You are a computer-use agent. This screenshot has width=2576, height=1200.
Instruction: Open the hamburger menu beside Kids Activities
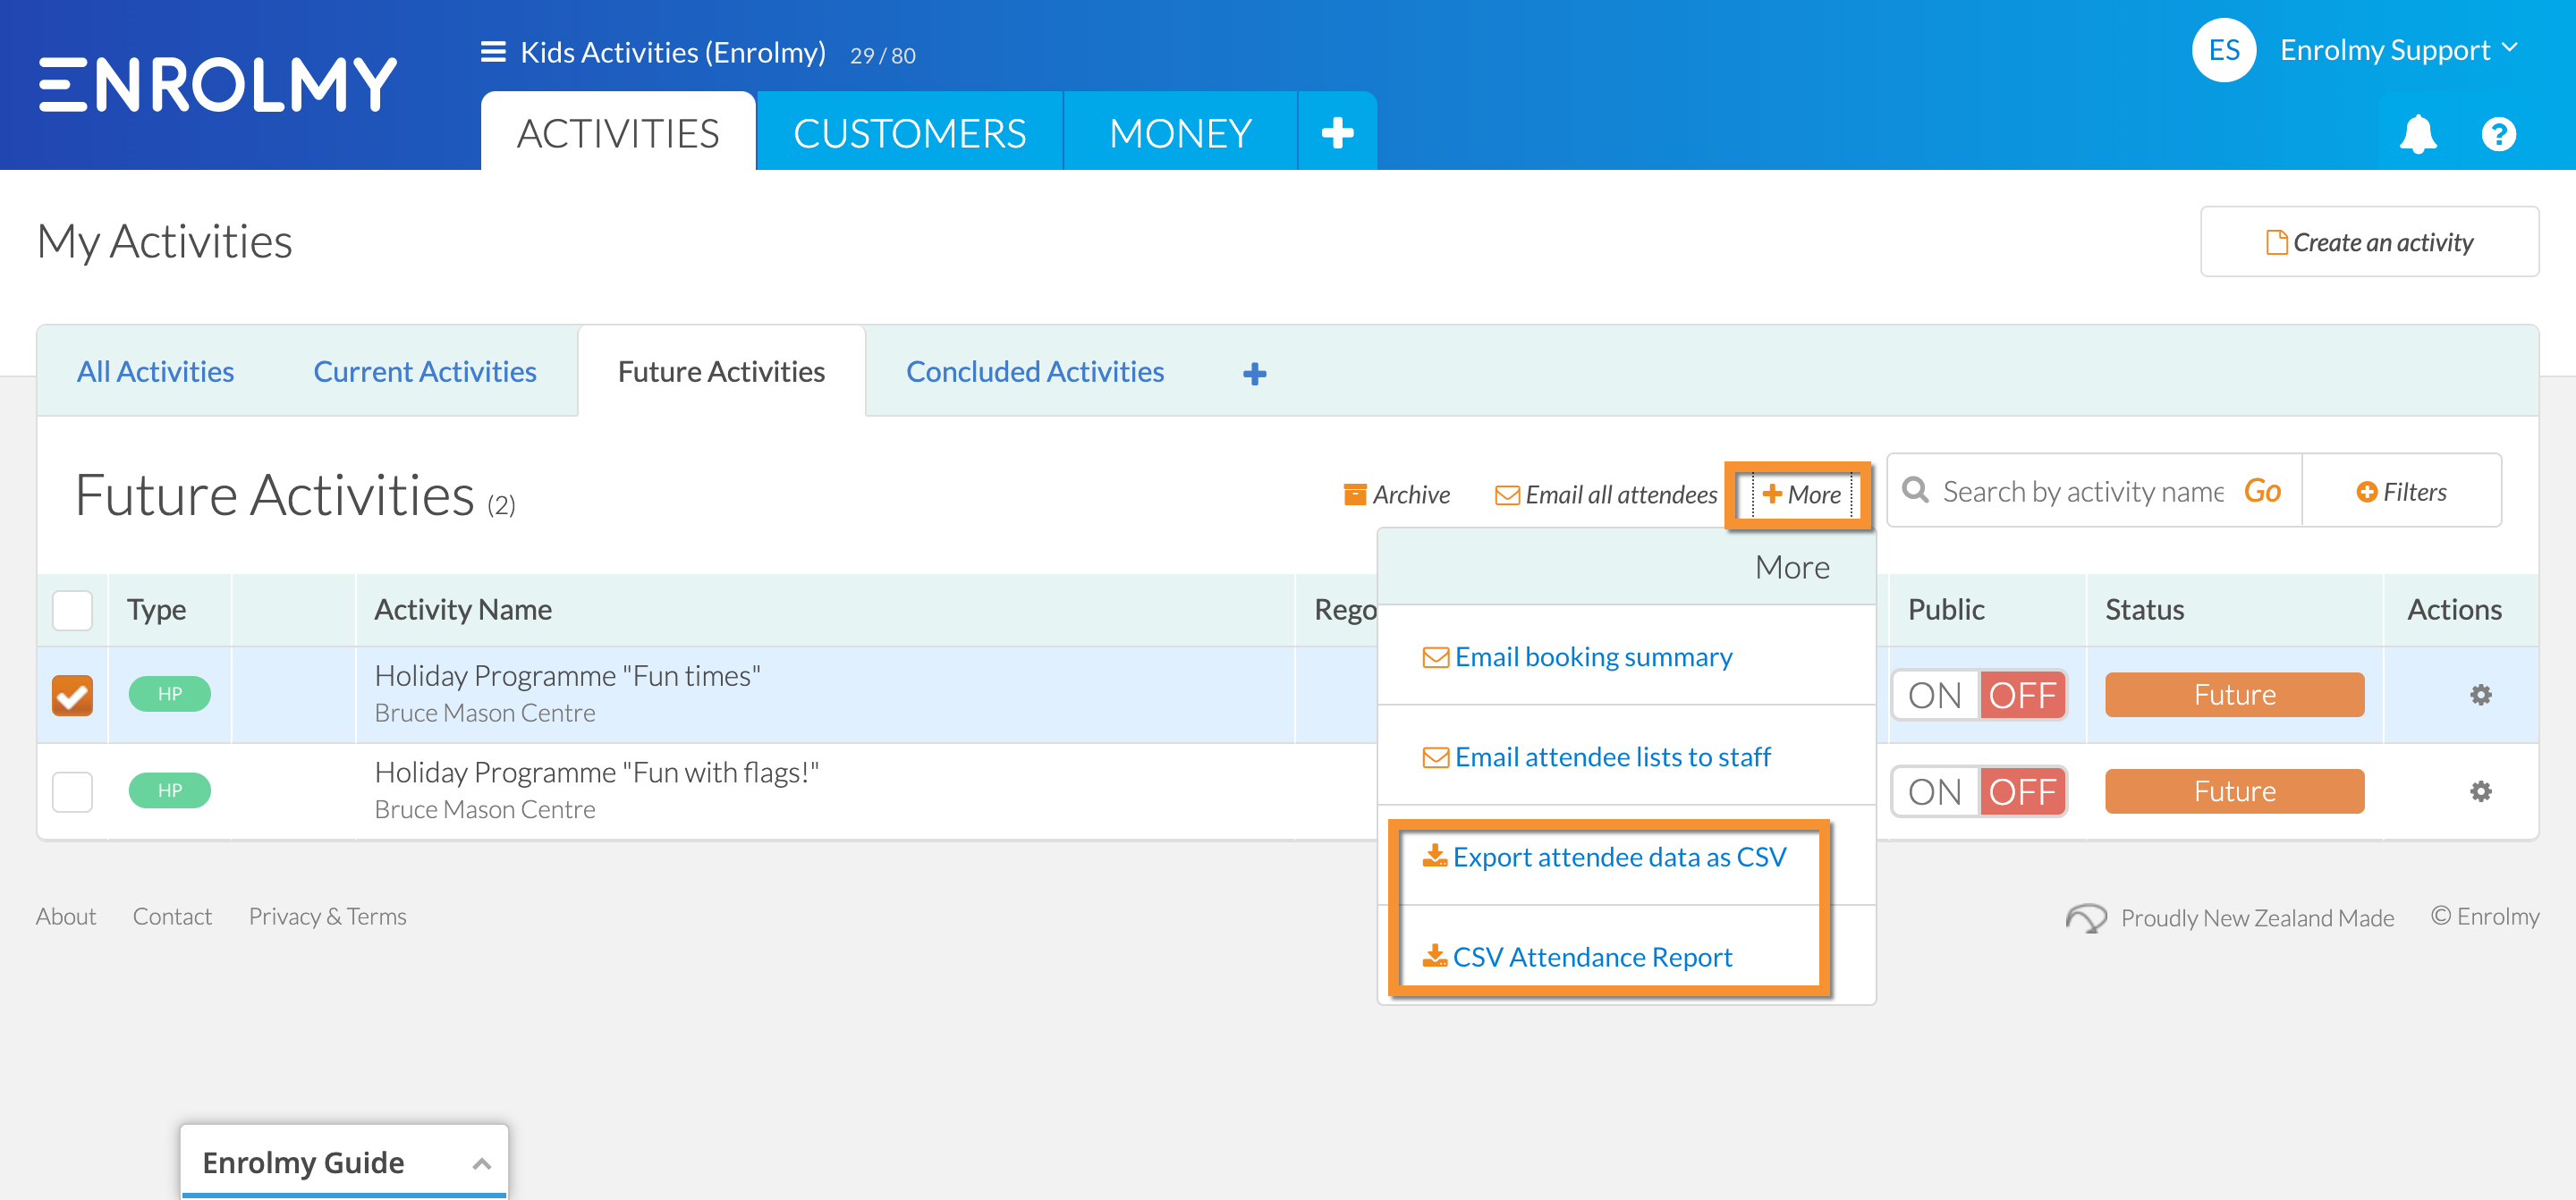pos(493,52)
